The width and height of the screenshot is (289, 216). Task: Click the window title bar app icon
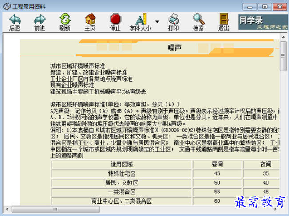tap(7, 7)
